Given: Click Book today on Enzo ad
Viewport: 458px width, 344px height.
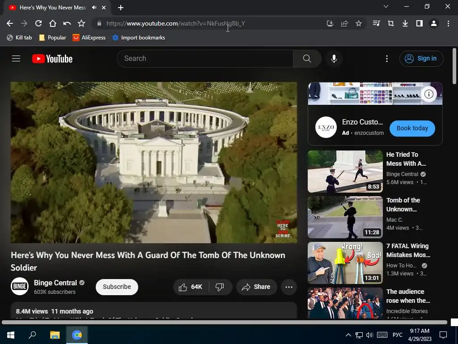Looking at the screenshot, I should point(412,129).
